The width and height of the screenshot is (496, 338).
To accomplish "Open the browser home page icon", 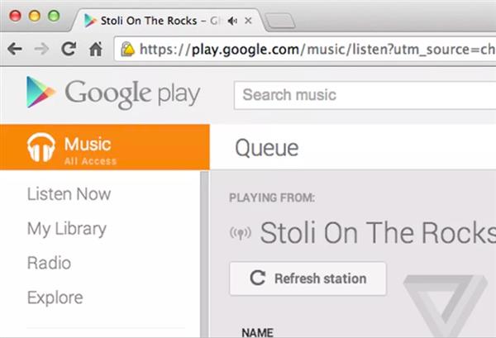I will tap(96, 49).
